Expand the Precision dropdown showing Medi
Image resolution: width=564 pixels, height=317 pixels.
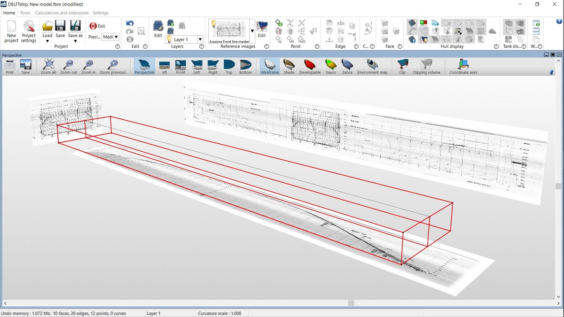[116, 37]
